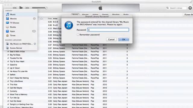193x108 pixels.
Task: Click Kiss (Deluxe Version) album in This Kiss row
Action: pos(80,85)
